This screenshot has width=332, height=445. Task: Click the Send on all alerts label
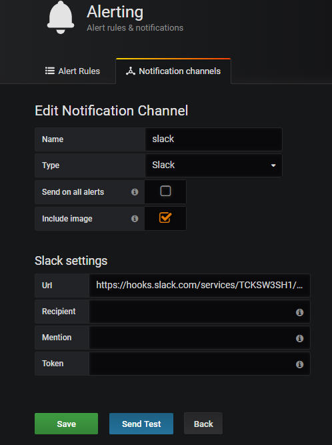(x=73, y=192)
